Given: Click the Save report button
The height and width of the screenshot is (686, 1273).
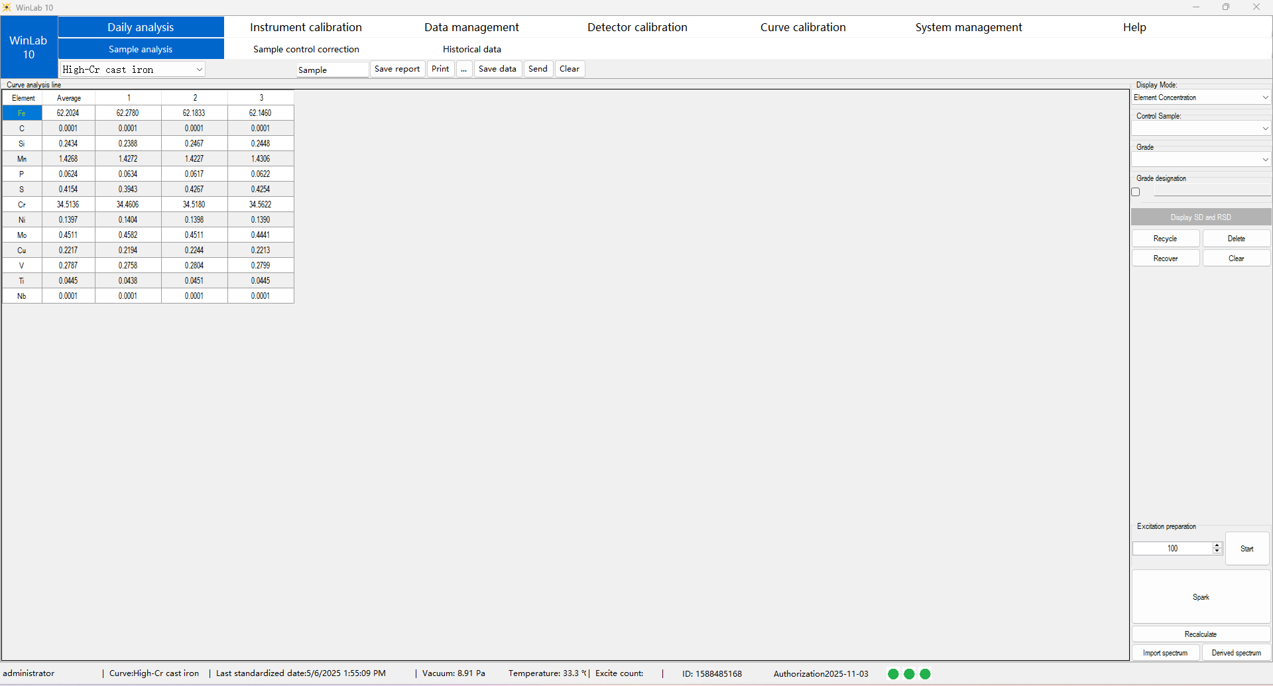Looking at the screenshot, I should pyautogui.click(x=396, y=69).
